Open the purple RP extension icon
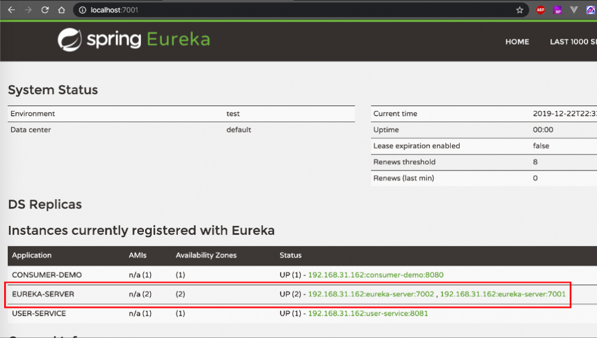 [x=558, y=10]
